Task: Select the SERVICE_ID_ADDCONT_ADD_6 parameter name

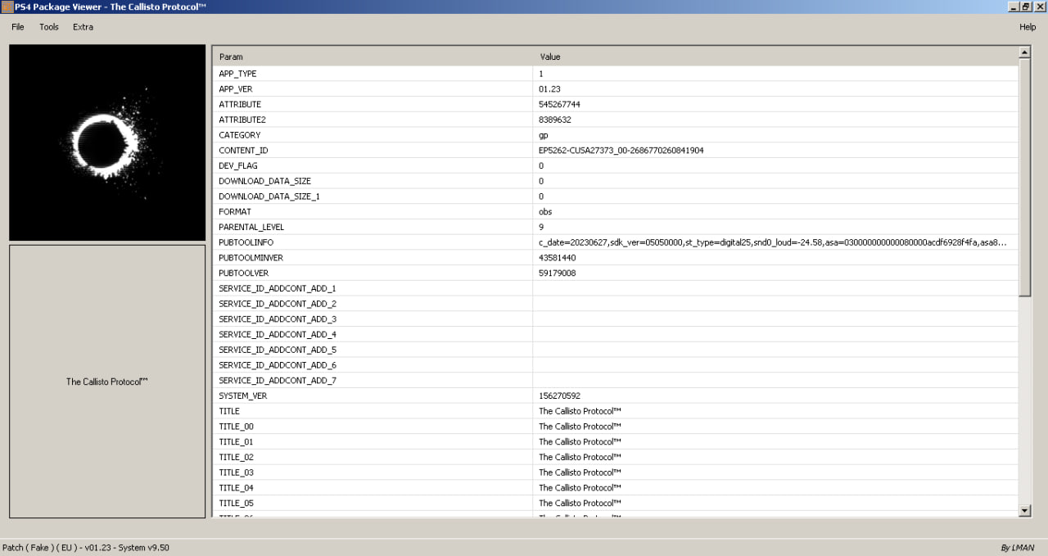Action: [x=278, y=365]
